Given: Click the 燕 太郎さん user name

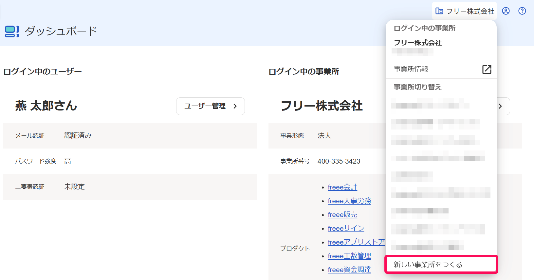Looking at the screenshot, I should 46,106.
